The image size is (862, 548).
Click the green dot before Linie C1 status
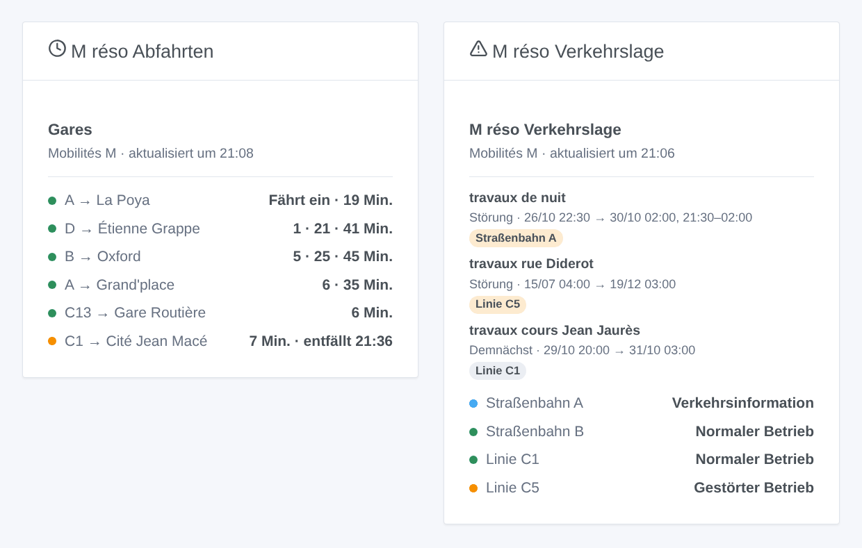click(473, 460)
